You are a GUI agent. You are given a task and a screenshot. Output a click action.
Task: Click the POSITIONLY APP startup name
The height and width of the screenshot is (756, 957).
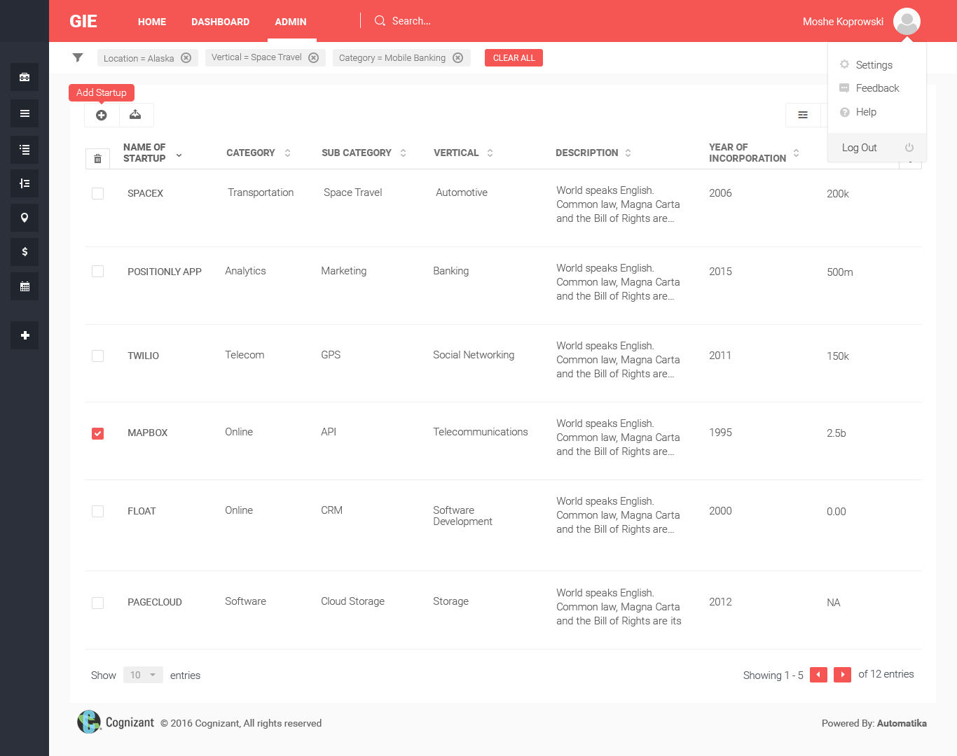(x=165, y=272)
